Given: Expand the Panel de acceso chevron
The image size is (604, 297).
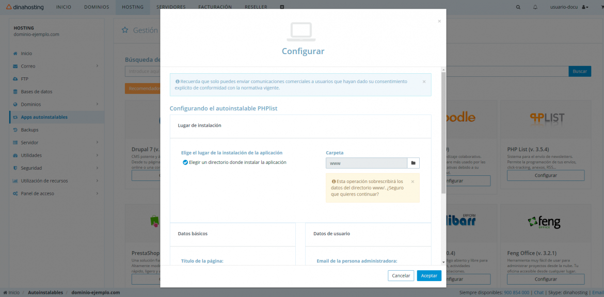Looking at the screenshot, I should (97, 193).
